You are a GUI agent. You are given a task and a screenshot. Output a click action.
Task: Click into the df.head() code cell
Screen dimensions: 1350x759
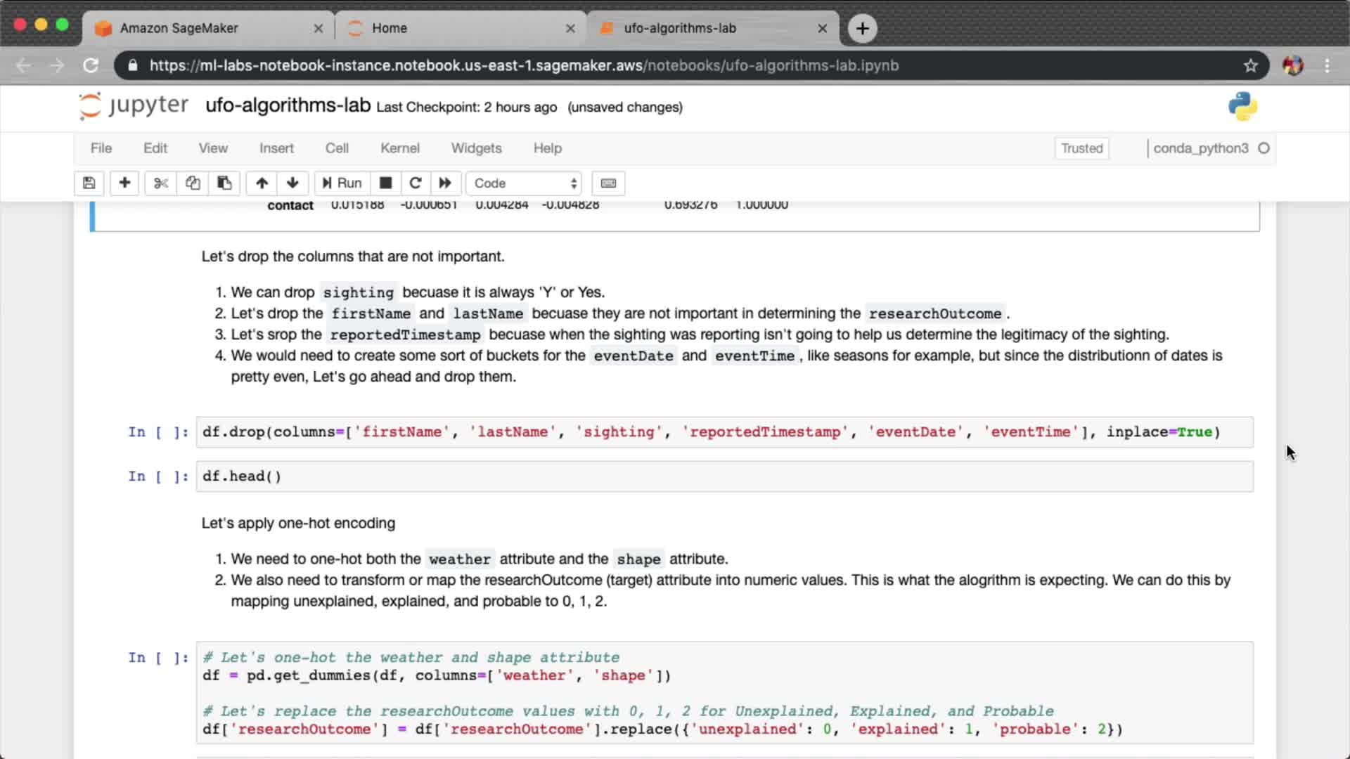[724, 476]
